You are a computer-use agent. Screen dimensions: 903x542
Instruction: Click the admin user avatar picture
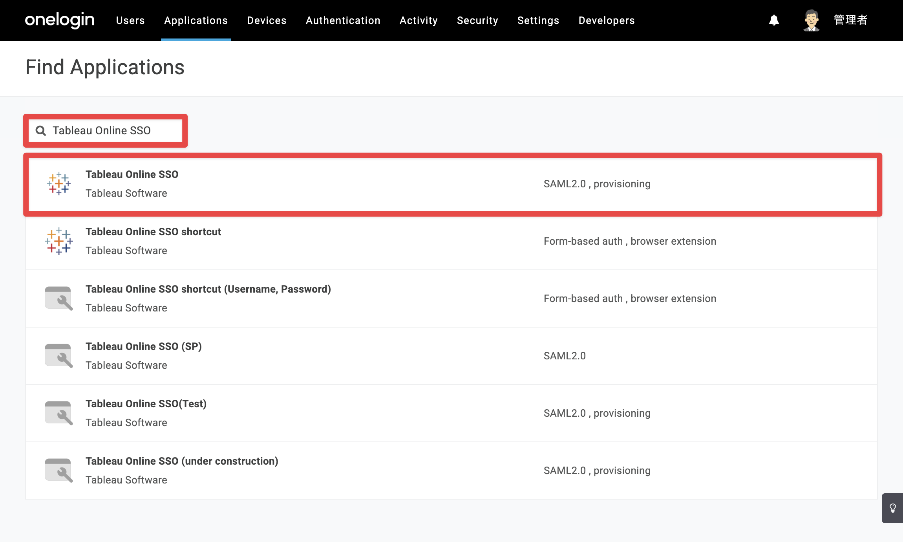click(811, 20)
